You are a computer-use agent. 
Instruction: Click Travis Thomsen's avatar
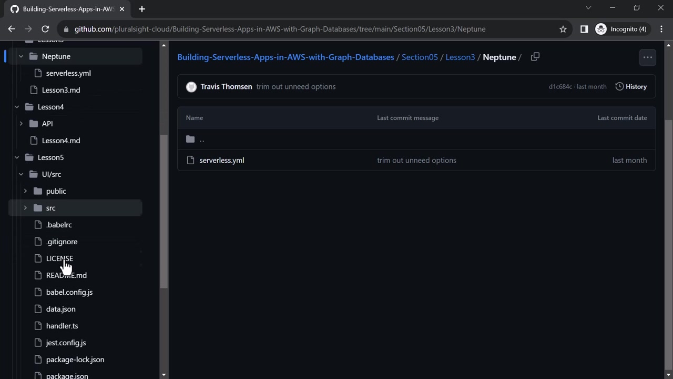tap(191, 87)
